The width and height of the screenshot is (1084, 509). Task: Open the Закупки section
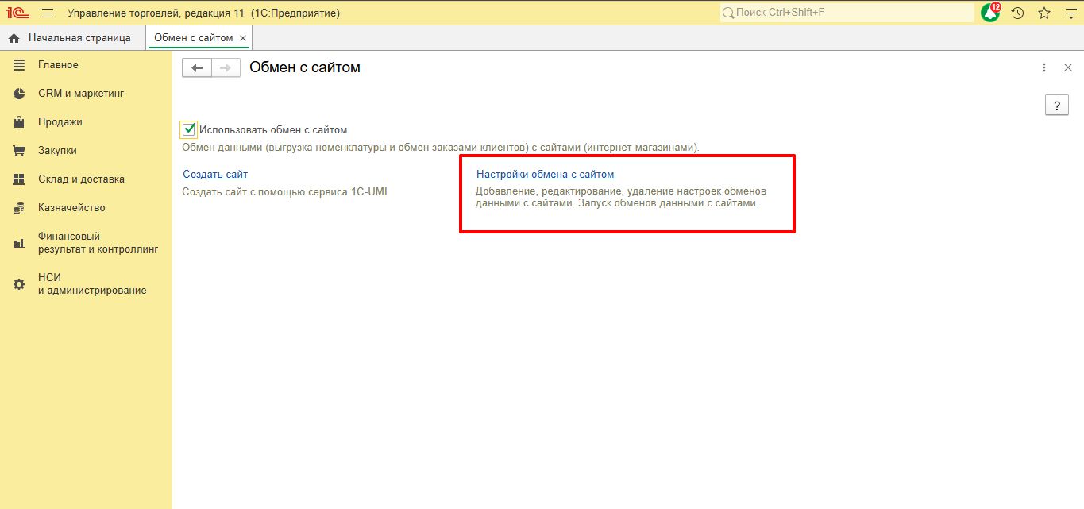pyautogui.click(x=57, y=151)
